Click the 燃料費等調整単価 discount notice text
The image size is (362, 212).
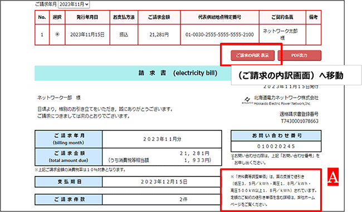click(273, 190)
